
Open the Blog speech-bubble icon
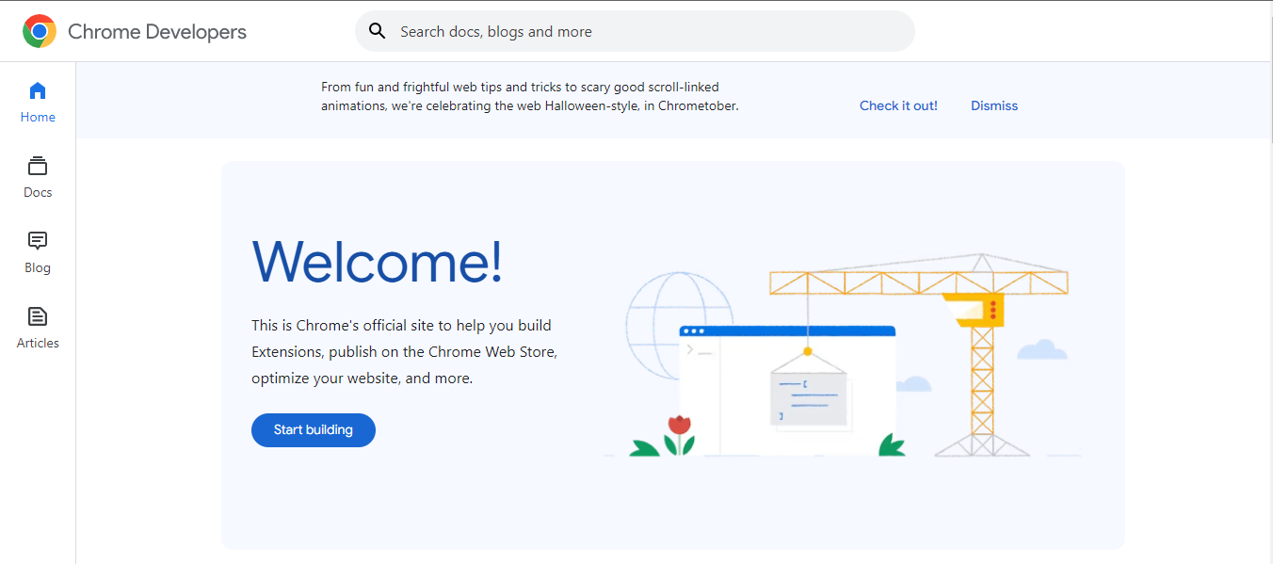[38, 241]
